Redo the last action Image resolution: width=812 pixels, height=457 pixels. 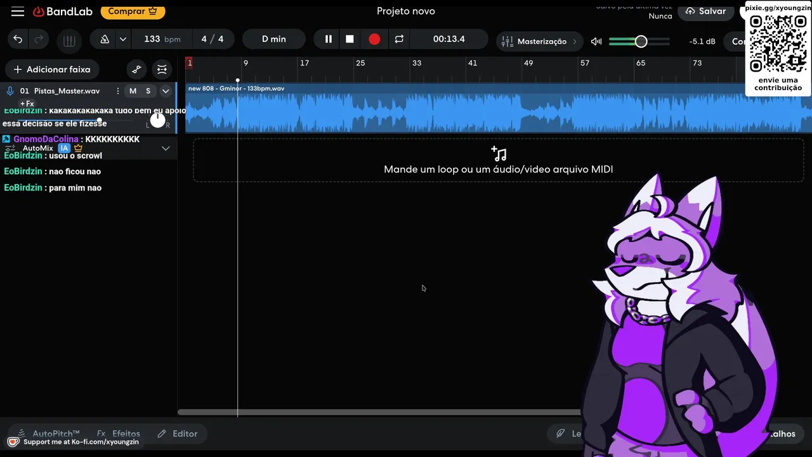pos(39,39)
